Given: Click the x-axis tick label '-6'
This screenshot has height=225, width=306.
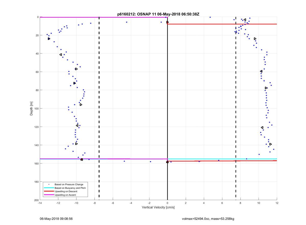Looking at the screenshot, I should 113,203.
